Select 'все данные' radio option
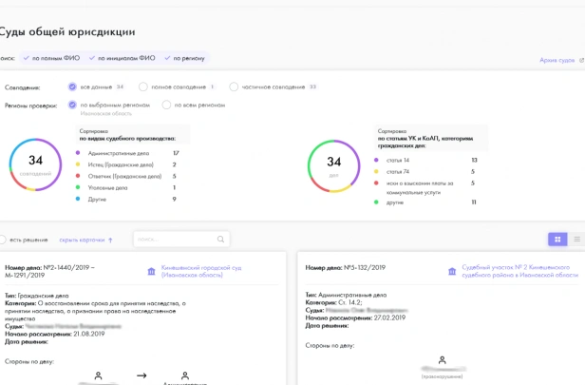 72,87
